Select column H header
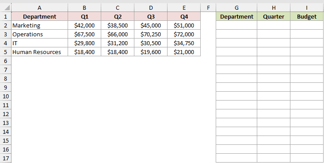The width and height of the screenshot is (324, 163). click(274, 8)
